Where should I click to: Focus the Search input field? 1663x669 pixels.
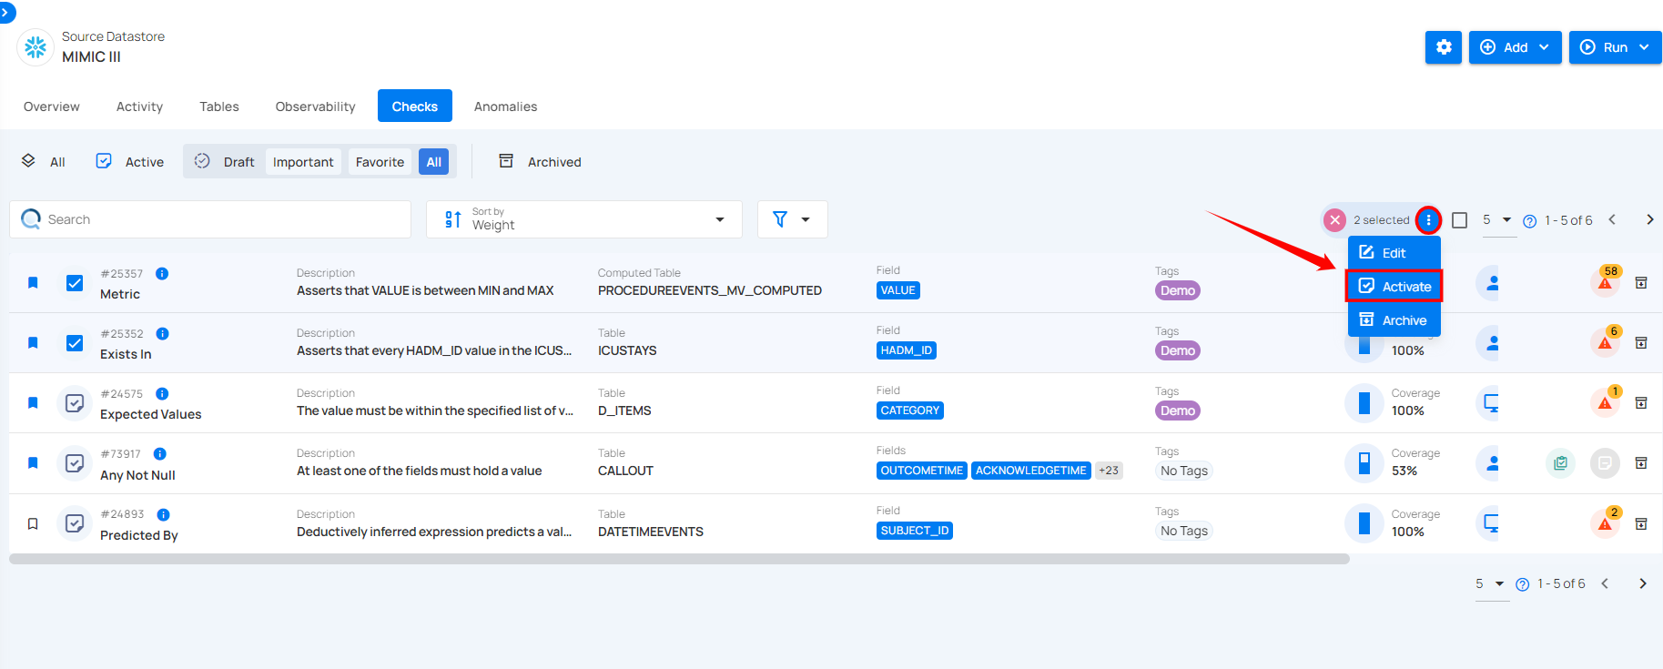pos(210,219)
